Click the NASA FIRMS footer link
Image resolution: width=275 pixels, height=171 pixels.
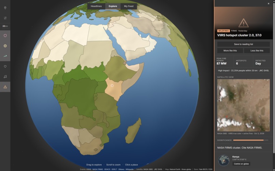coord(98,169)
